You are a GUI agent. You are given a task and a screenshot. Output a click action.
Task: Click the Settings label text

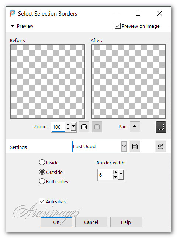coord(18,147)
